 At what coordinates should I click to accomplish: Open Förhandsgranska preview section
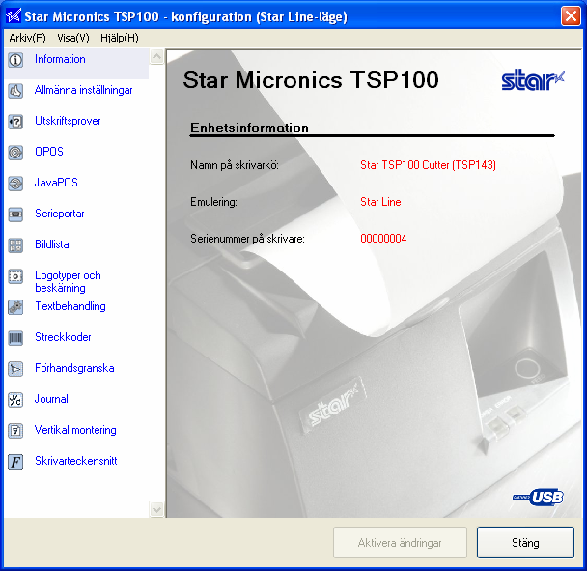74,368
